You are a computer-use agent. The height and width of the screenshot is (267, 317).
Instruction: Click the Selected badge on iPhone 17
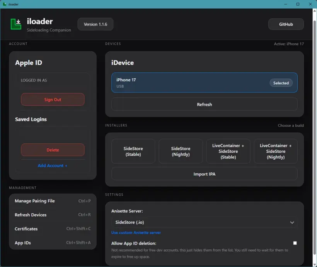(281, 83)
